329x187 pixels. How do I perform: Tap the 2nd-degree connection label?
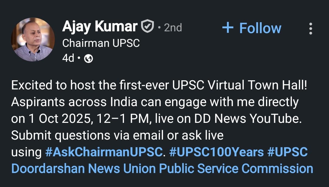pos(173,28)
